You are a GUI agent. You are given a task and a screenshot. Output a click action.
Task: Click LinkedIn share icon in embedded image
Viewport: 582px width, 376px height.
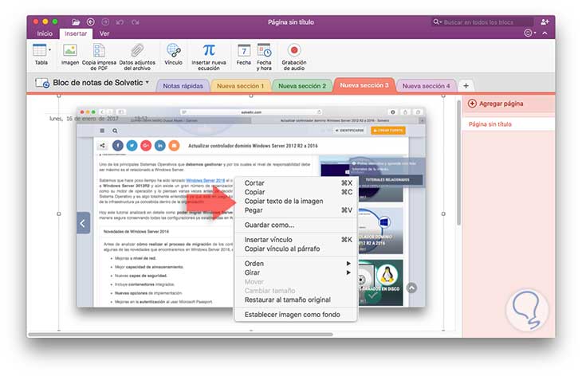tap(160, 146)
